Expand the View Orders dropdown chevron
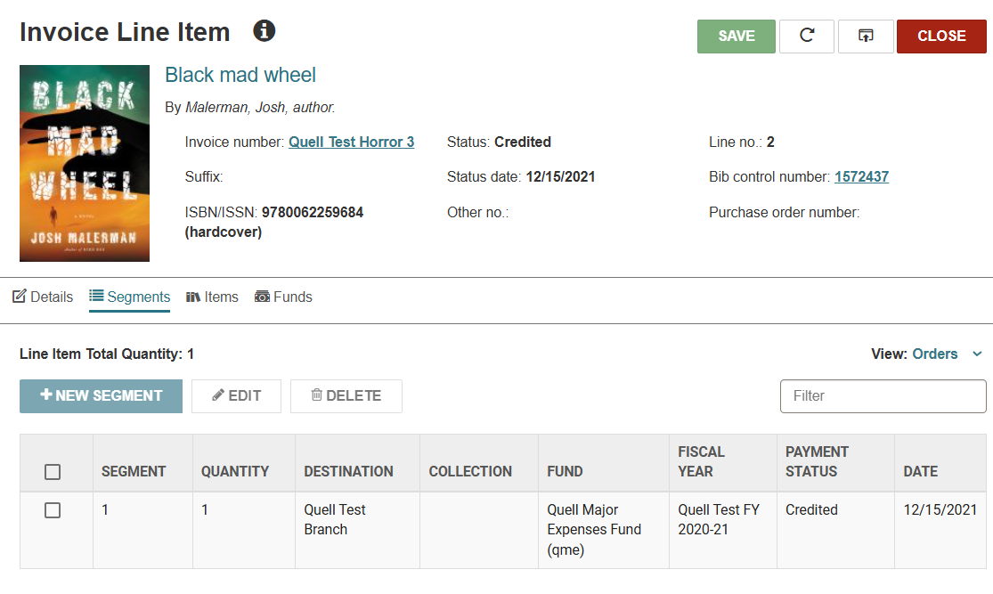 (x=977, y=354)
